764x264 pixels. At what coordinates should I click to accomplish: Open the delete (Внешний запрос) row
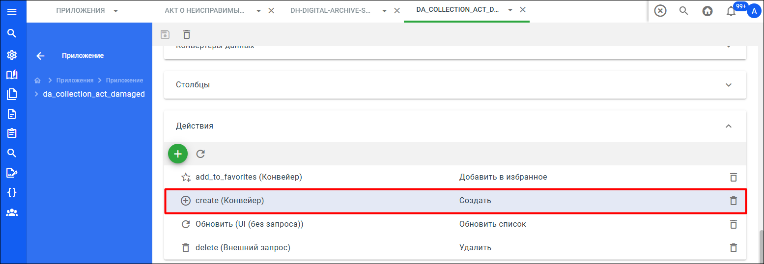tap(455, 248)
